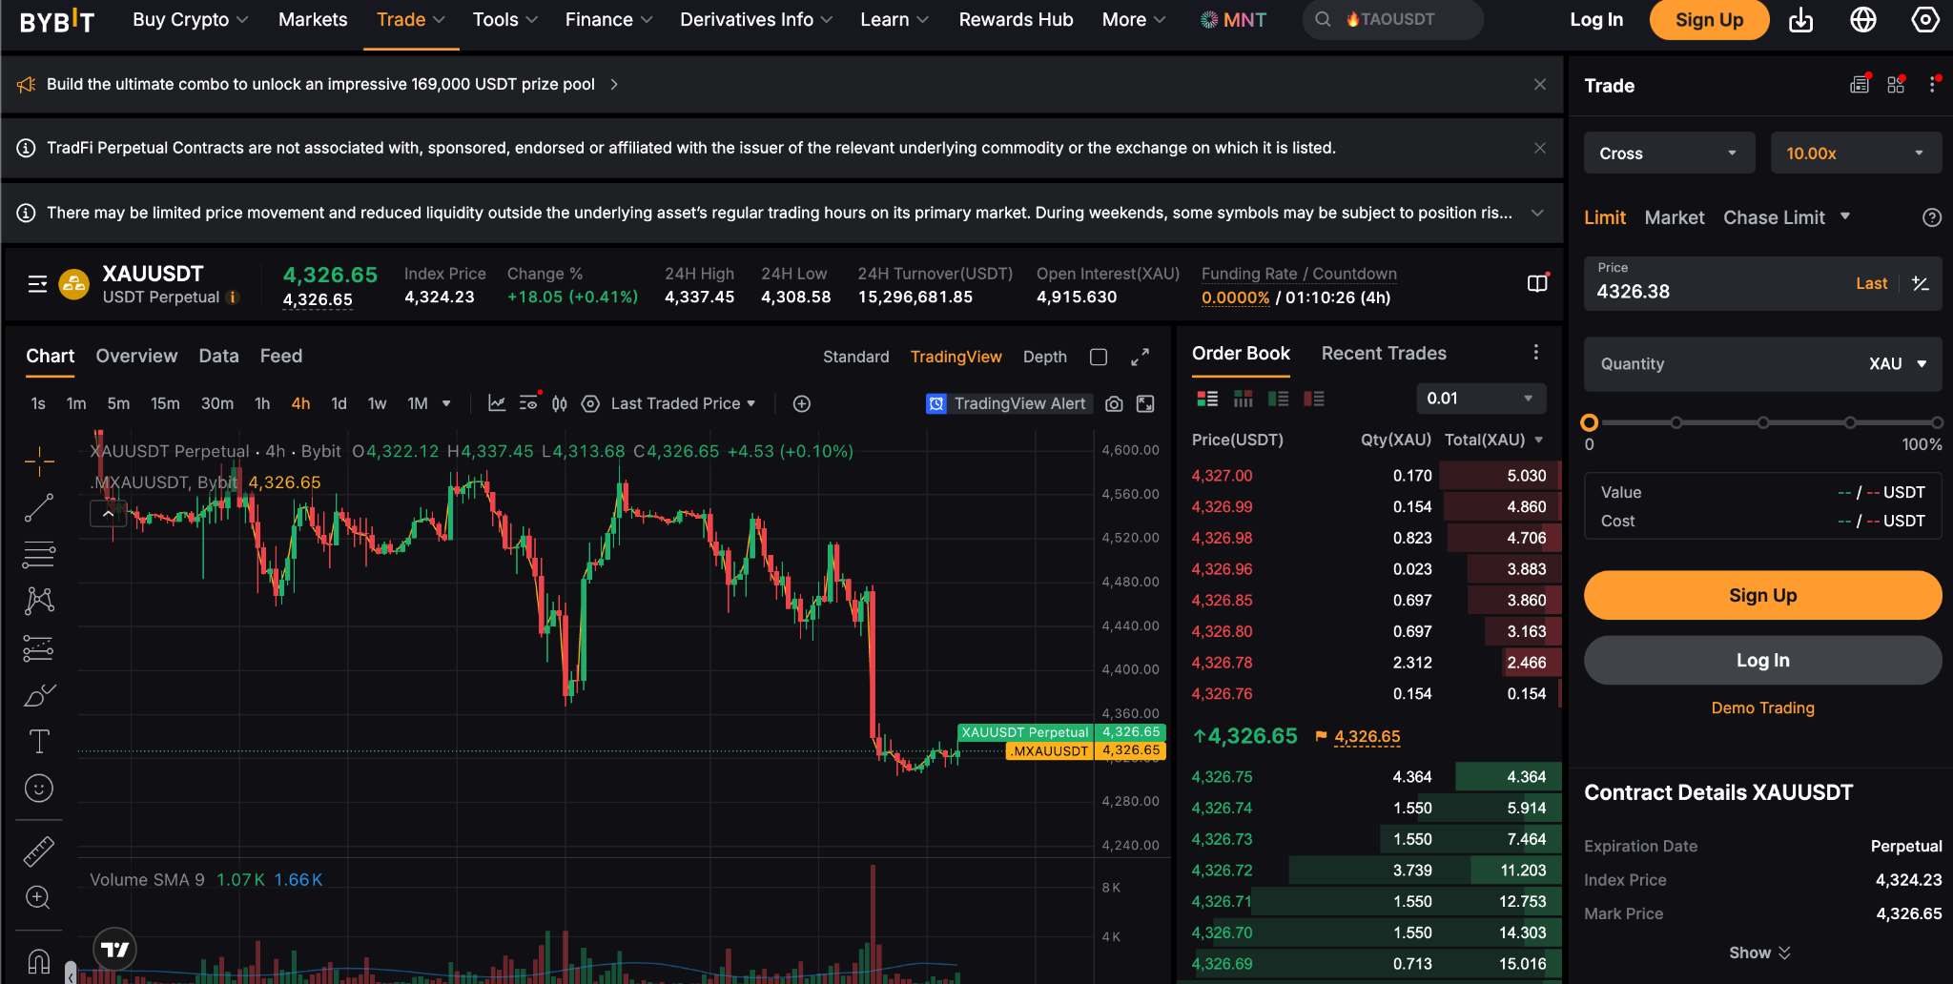Select the pattern drawing tool

coord(39,600)
